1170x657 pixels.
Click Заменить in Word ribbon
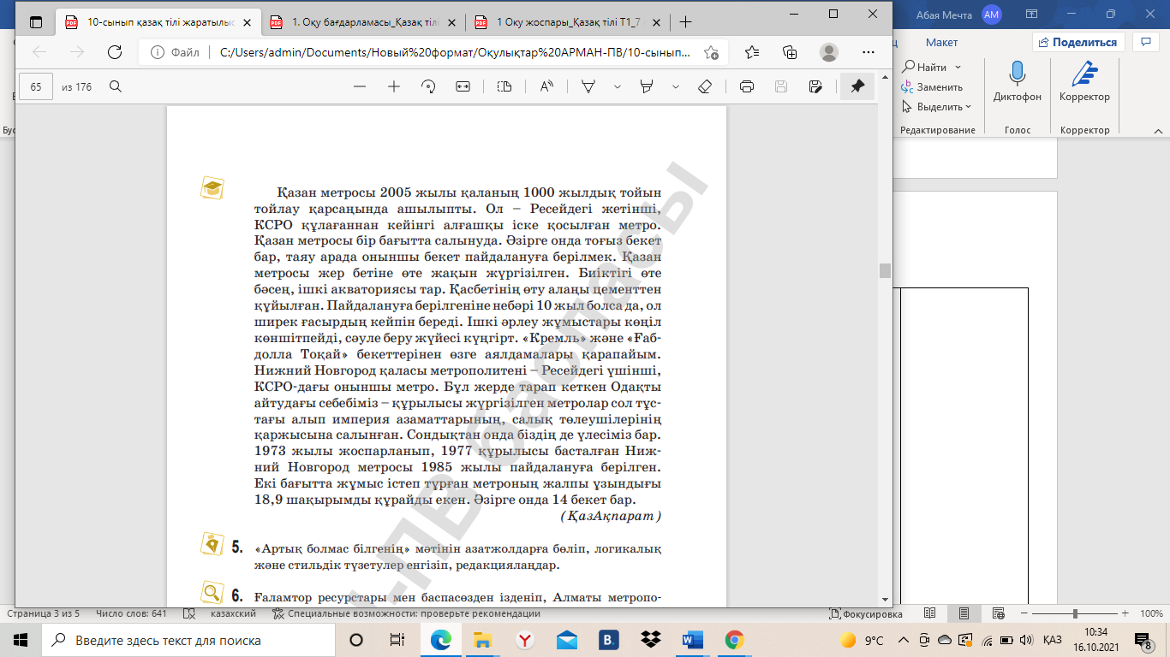(x=932, y=87)
